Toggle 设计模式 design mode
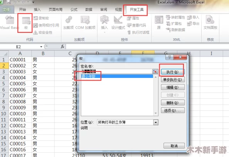The height and width of the screenshot is (157, 229). 118,23
